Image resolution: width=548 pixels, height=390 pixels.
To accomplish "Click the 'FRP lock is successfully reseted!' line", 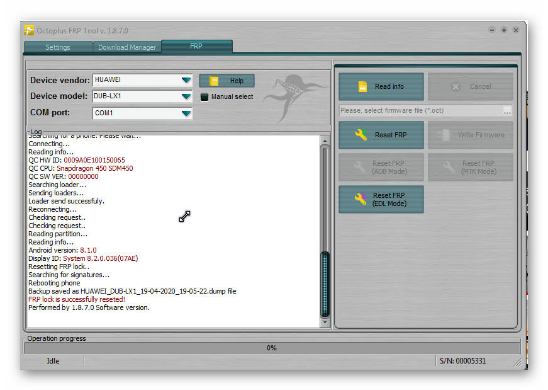I will pyautogui.click(x=77, y=300).
